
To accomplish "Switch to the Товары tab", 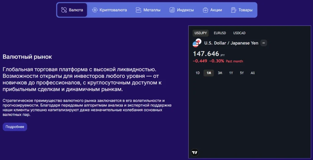I will (241, 10).
